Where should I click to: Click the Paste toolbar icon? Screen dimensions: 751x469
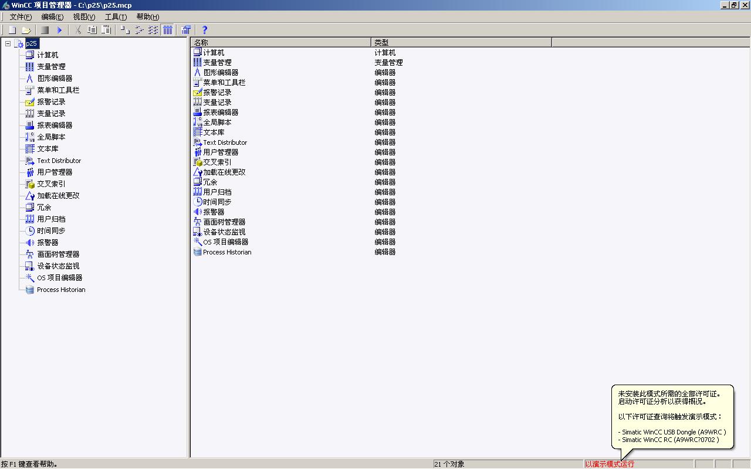click(106, 30)
